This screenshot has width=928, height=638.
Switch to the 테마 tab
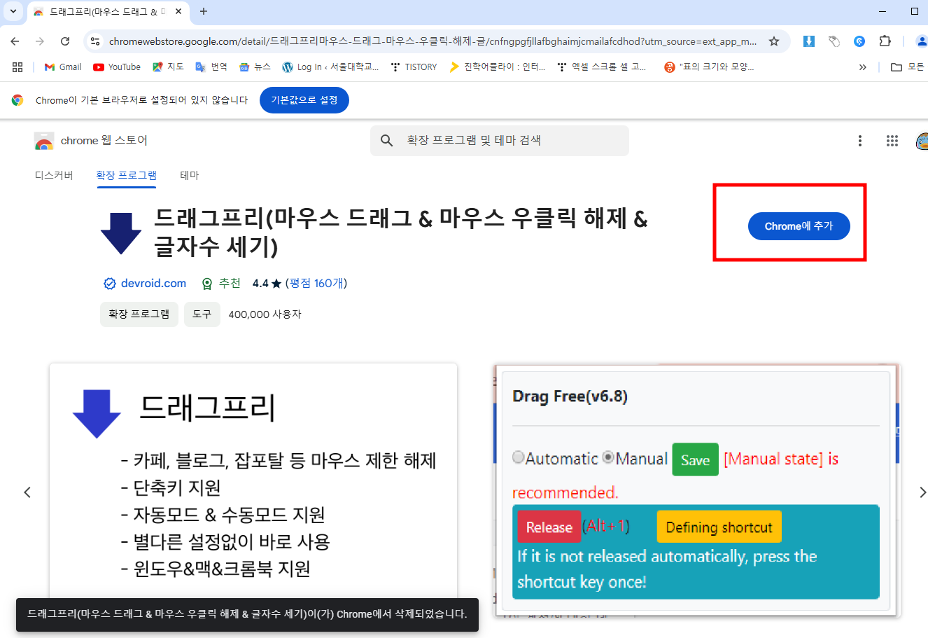pyautogui.click(x=190, y=175)
